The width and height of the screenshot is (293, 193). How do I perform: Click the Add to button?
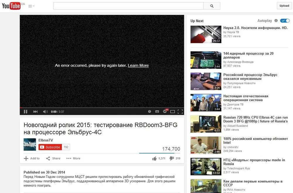point(32,158)
